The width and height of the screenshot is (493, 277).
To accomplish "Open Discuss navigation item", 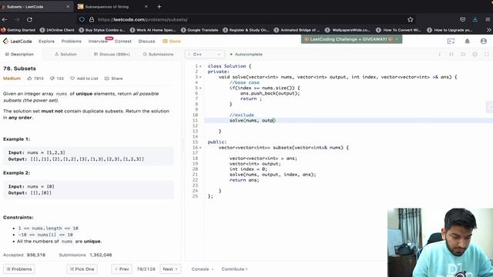I will 146,41.
